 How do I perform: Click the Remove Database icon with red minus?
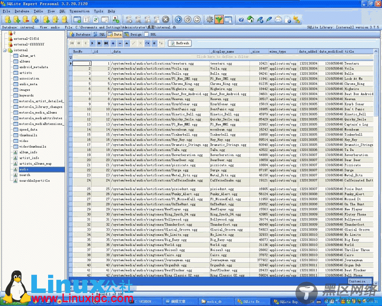click(26, 19)
